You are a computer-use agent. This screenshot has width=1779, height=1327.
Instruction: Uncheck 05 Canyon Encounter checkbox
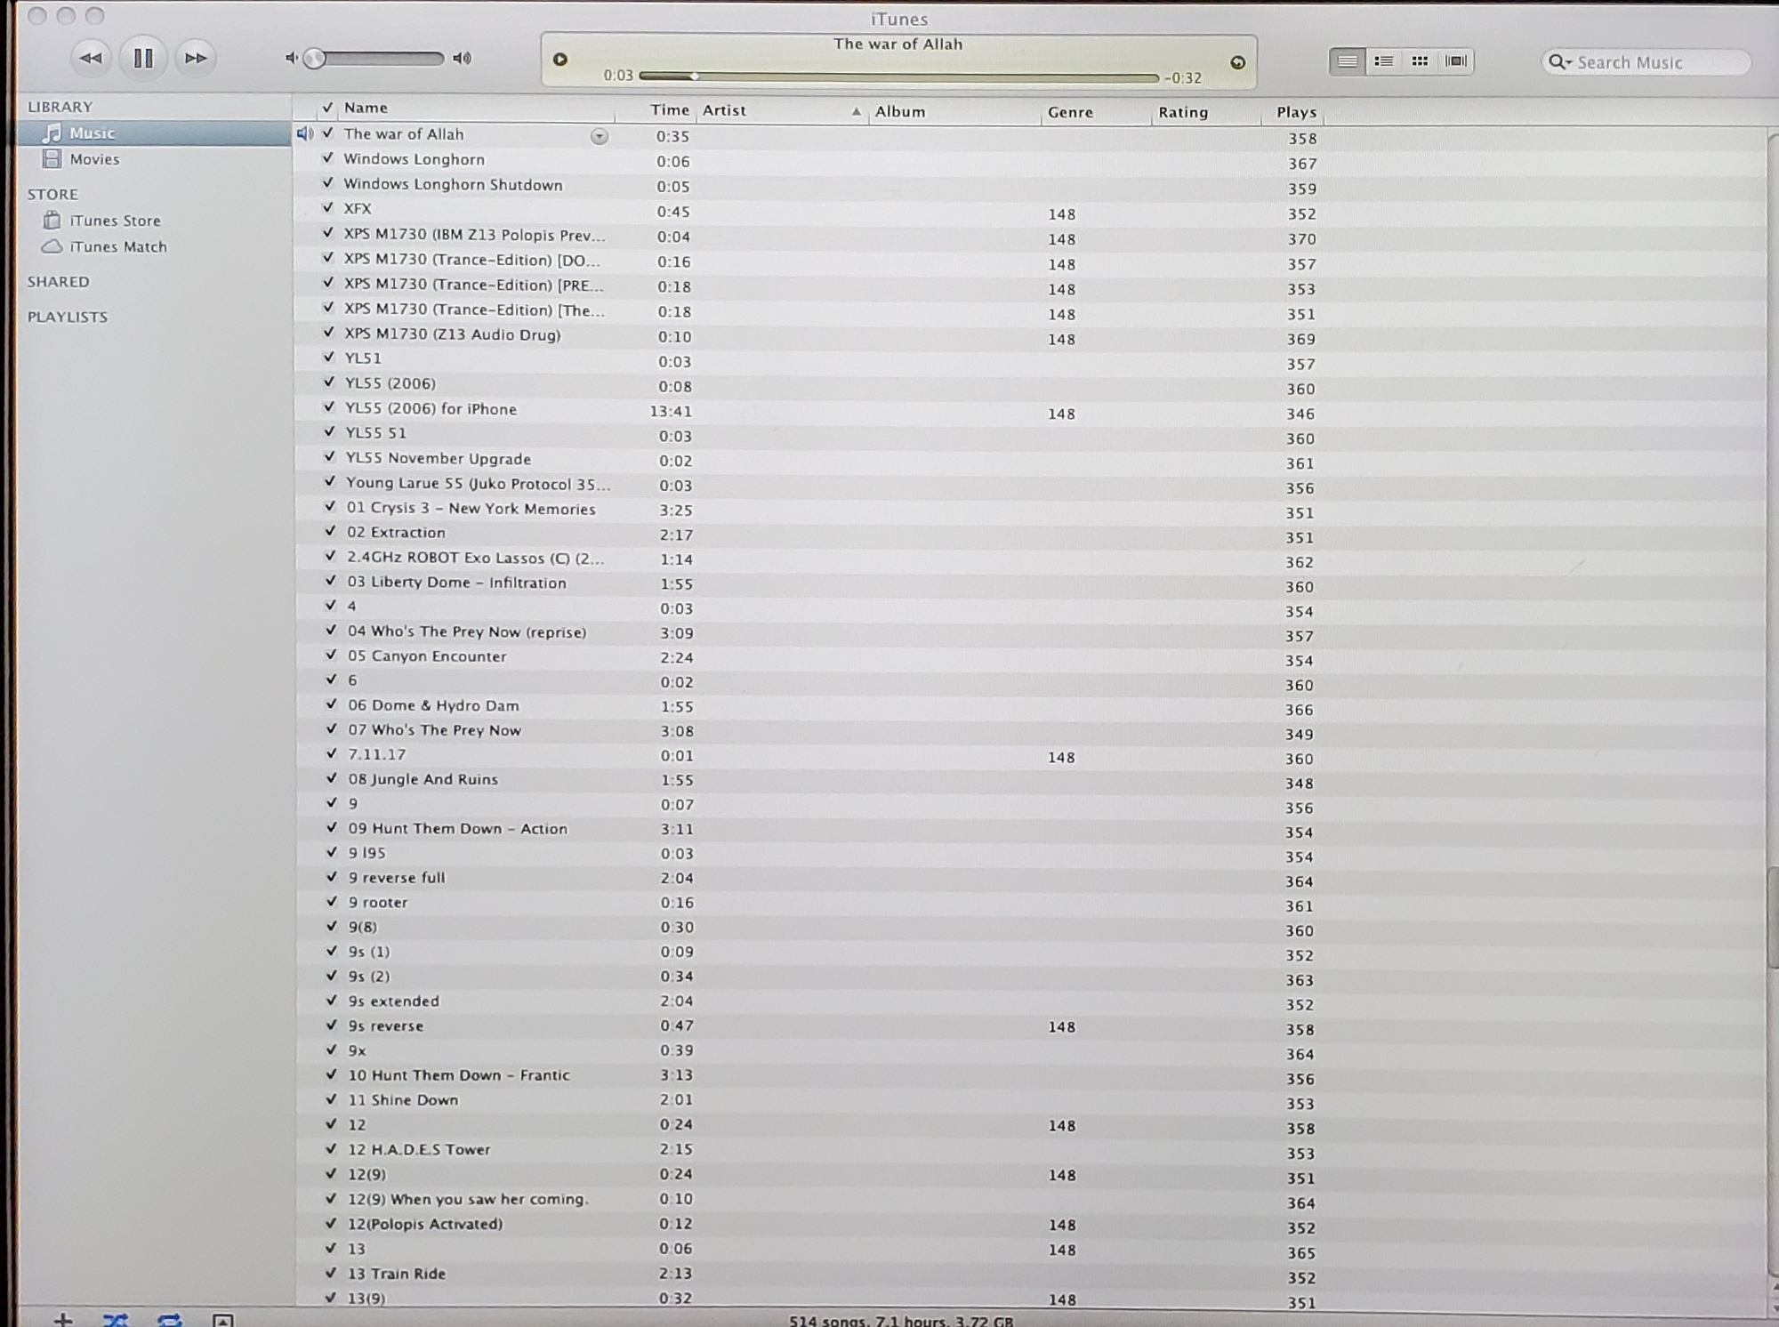tap(331, 655)
